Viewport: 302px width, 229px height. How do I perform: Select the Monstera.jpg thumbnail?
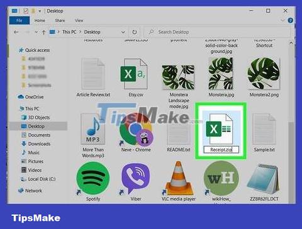[221, 74]
